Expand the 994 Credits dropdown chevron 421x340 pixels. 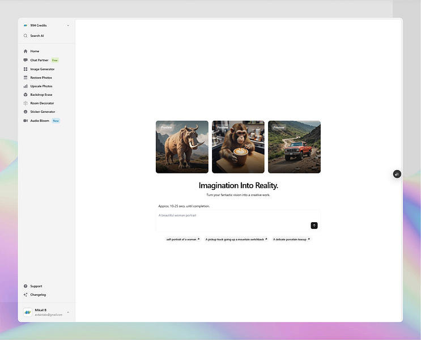pos(68,25)
